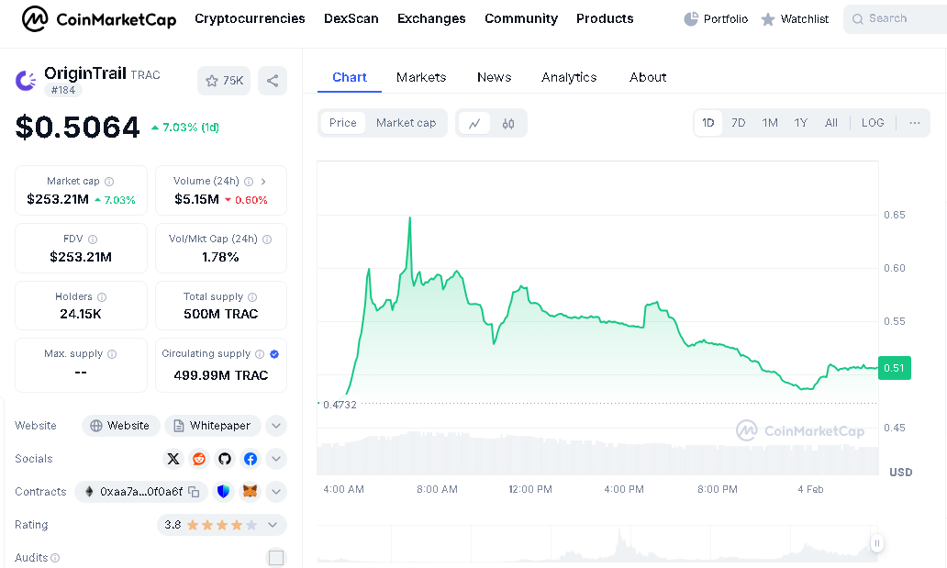Show Total supply info icon
This screenshot has height=568, width=947.
point(252,297)
